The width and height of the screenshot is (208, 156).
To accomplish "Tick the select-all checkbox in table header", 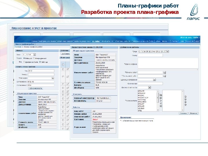I will (63, 65).
